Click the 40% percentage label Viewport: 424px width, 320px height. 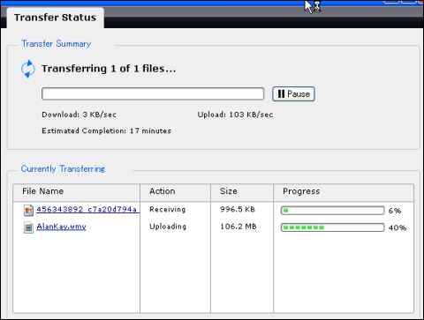397,227
